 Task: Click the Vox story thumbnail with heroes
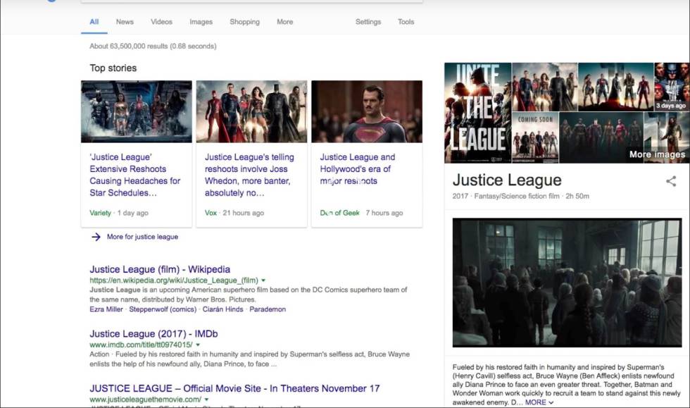[x=252, y=111]
